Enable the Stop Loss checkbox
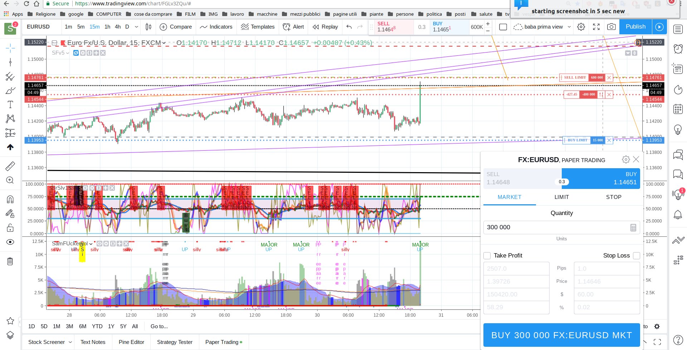The height and width of the screenshot is (350, 687). 636,255
